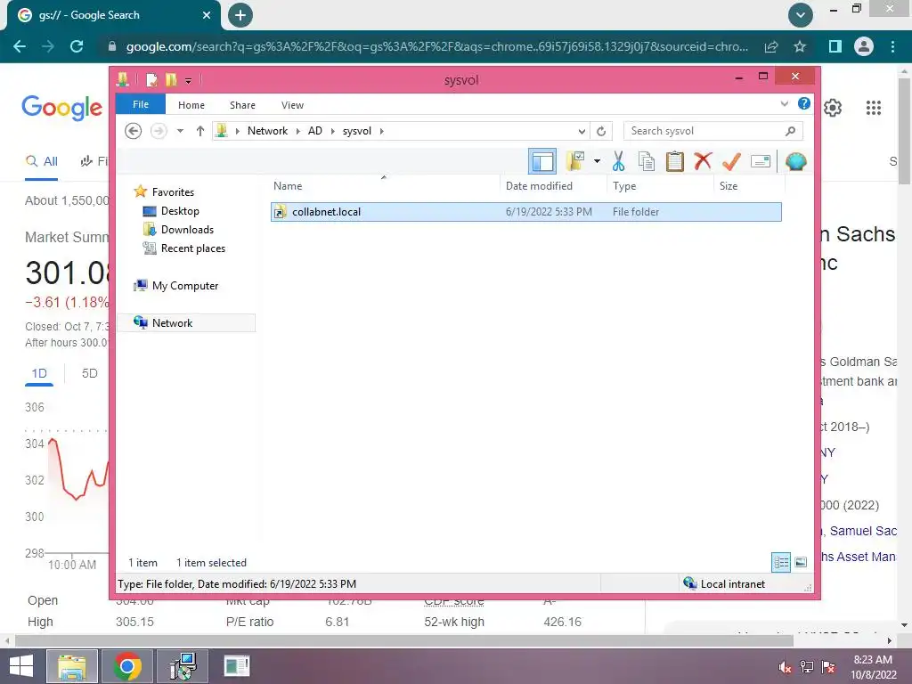Click Network in the address breadcrumb
912x684 pixels.
pyautogui.click(x=267, y=131)
